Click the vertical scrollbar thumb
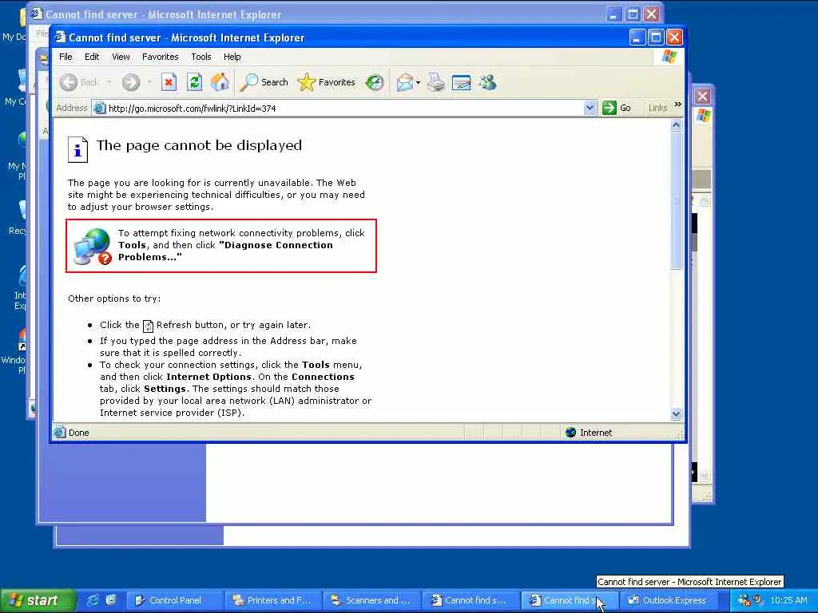Screen dimensions: 818x613 point(676,200)
